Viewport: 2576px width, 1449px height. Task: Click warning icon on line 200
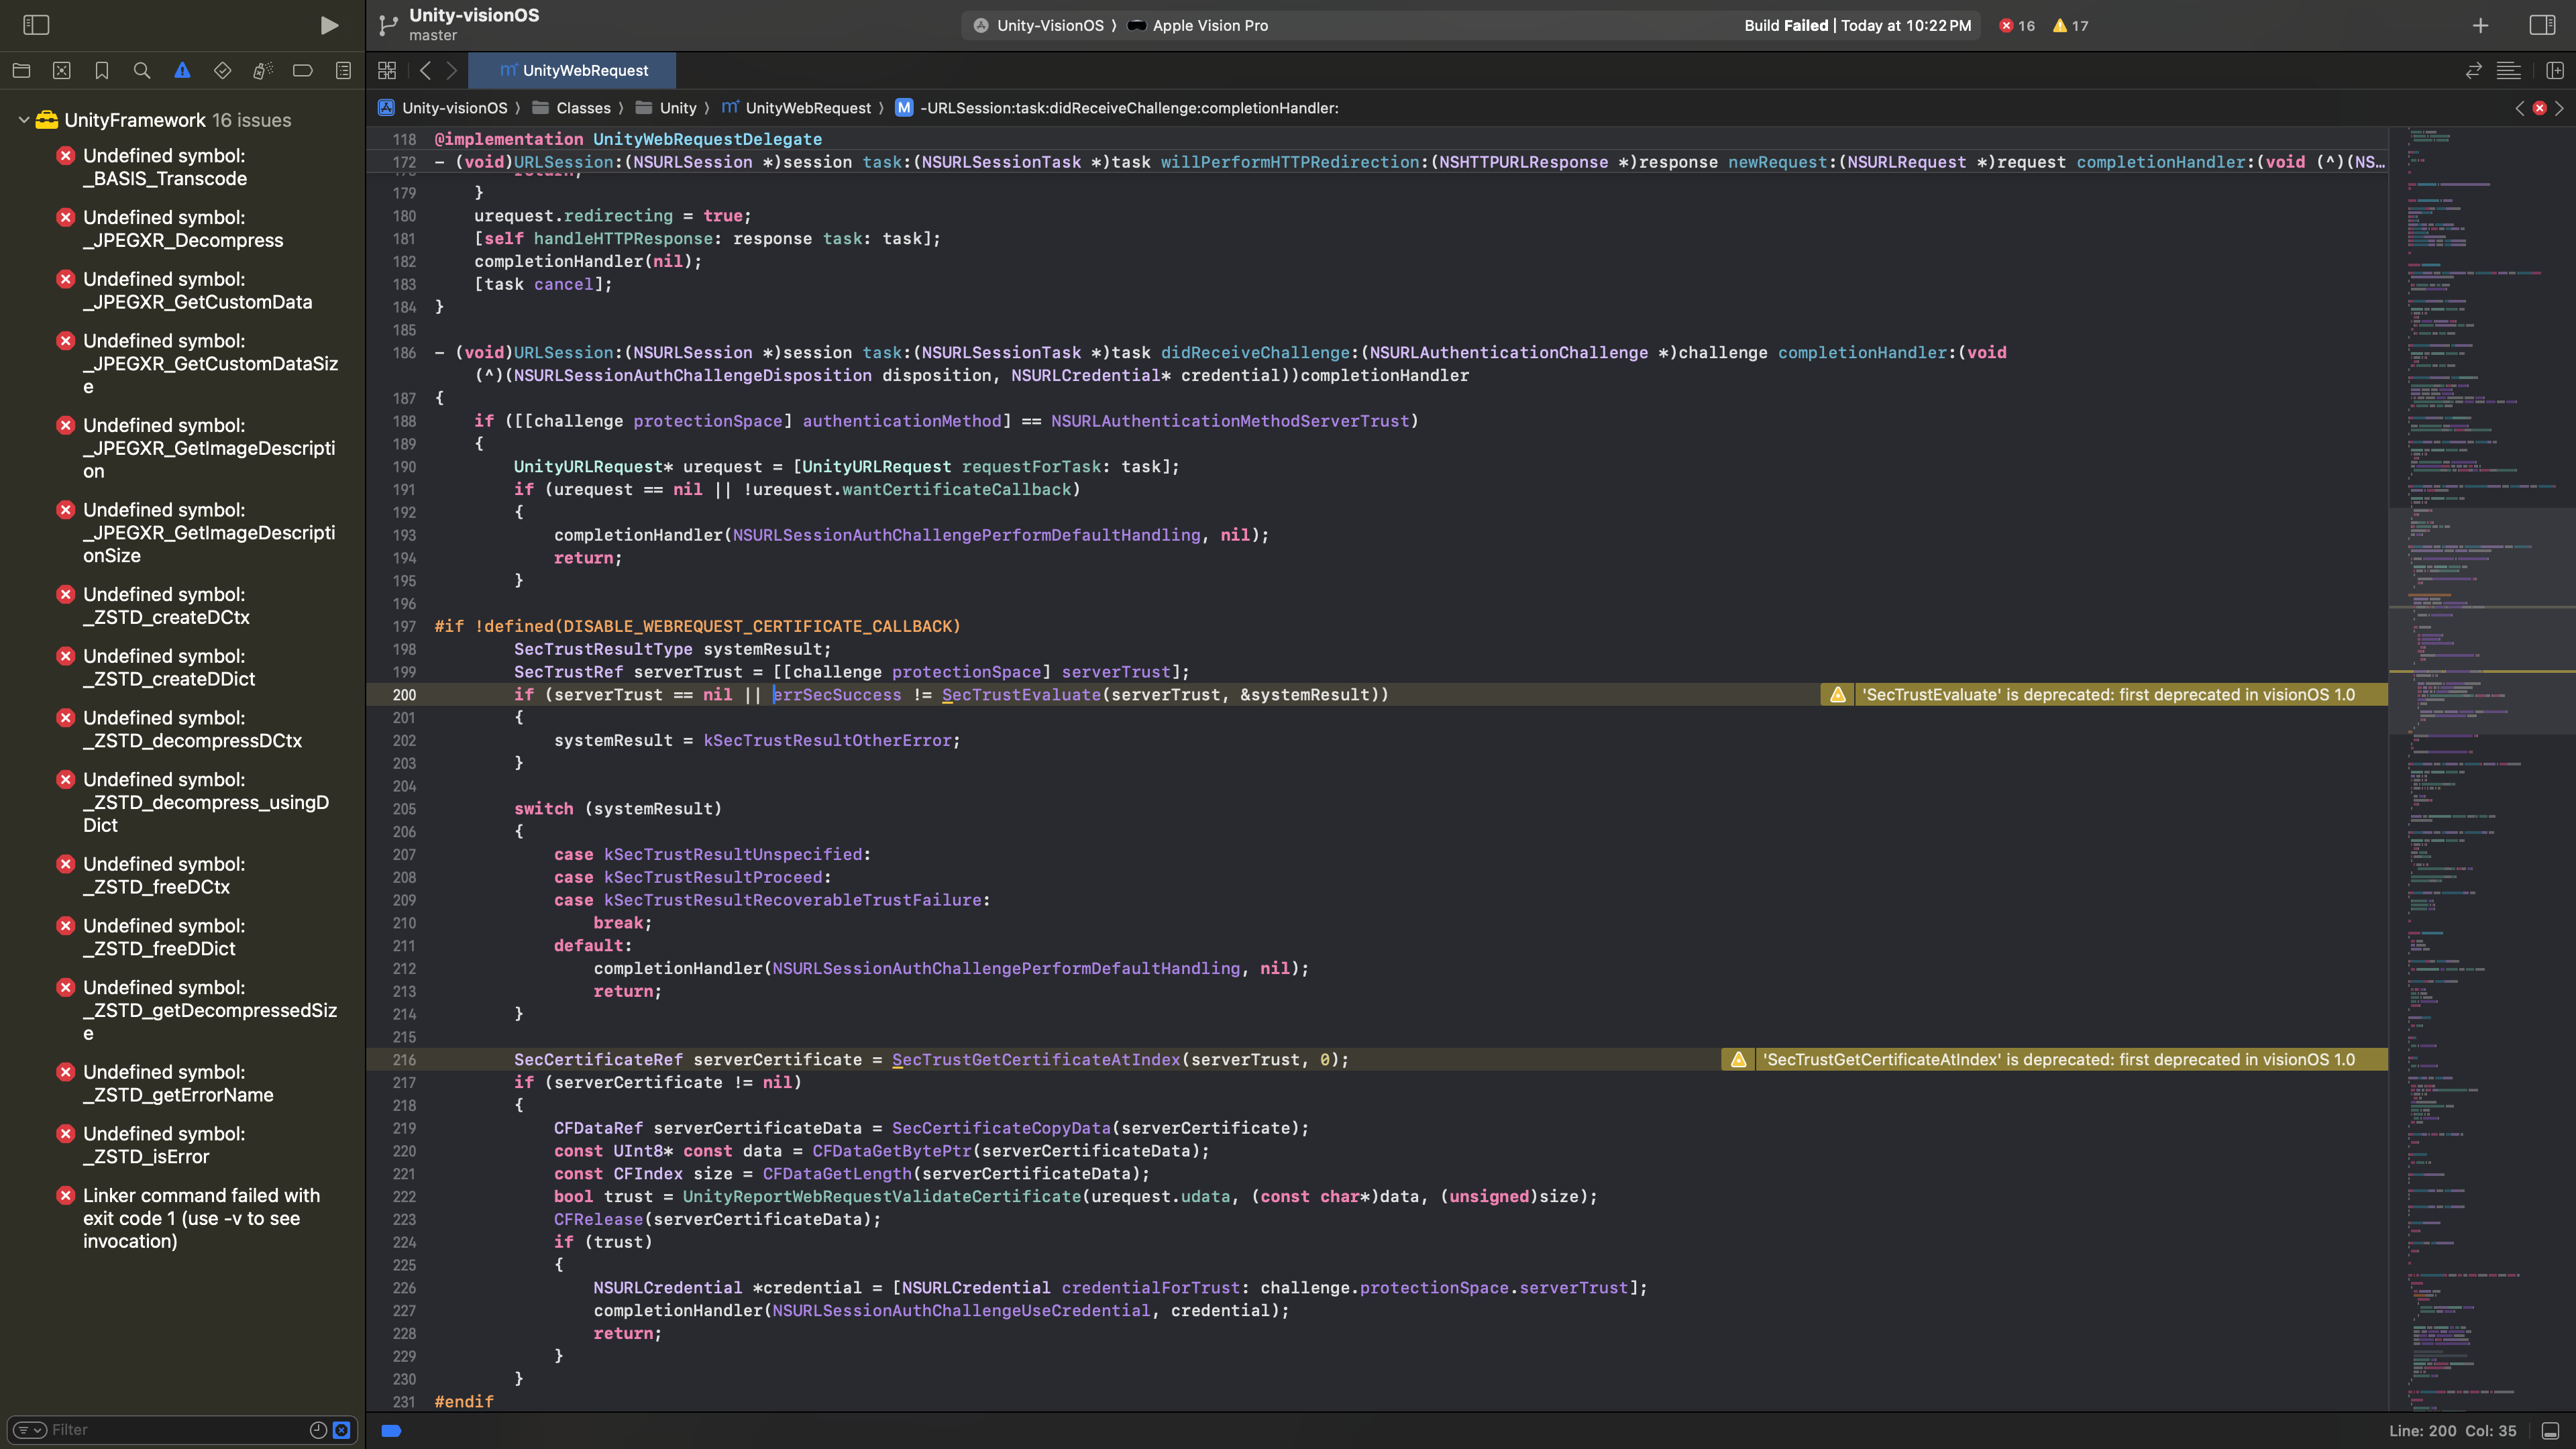pos(1837,695)
